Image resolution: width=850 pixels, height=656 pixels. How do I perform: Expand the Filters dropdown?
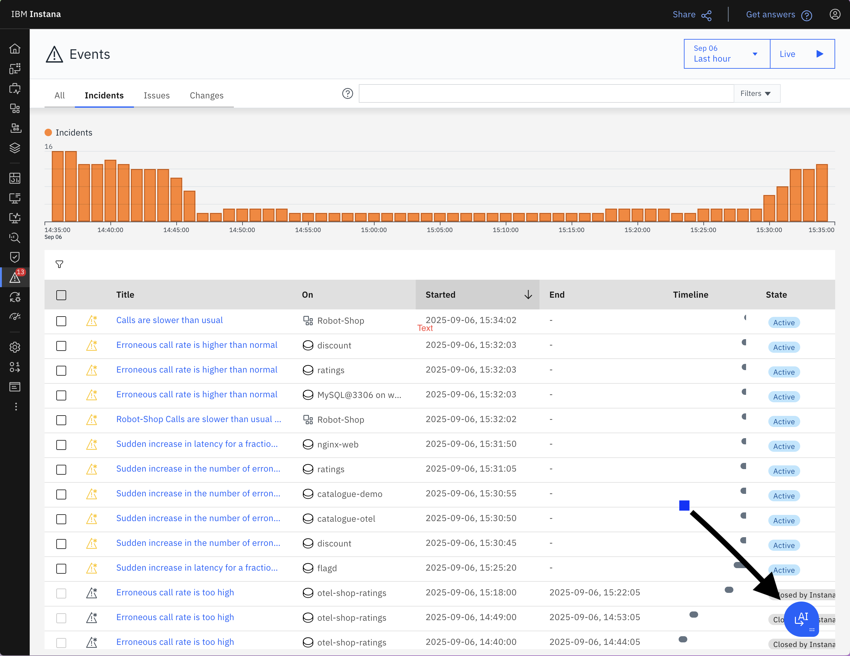[756, 93]
